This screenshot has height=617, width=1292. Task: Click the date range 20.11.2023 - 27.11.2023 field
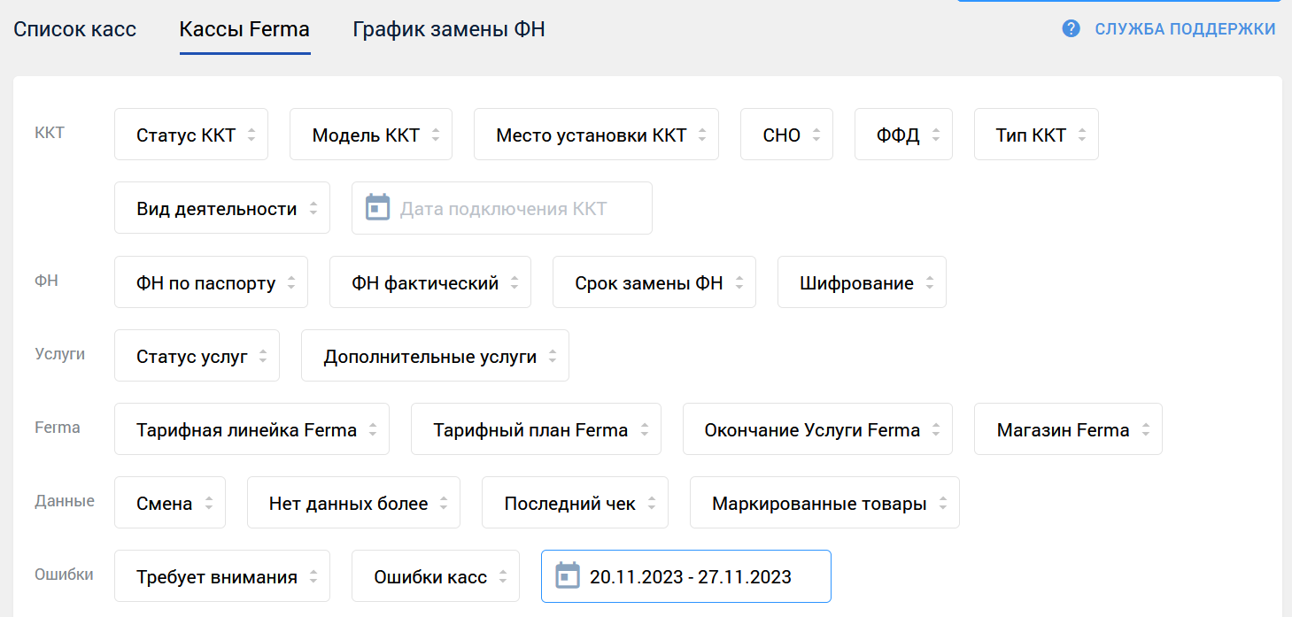[x=686, y=576]
